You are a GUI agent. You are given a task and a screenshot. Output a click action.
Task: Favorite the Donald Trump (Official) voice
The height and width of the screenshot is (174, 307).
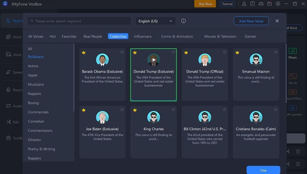[224, 52]
